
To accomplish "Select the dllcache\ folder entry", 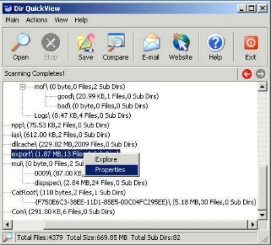I will [x=75, y=144].
